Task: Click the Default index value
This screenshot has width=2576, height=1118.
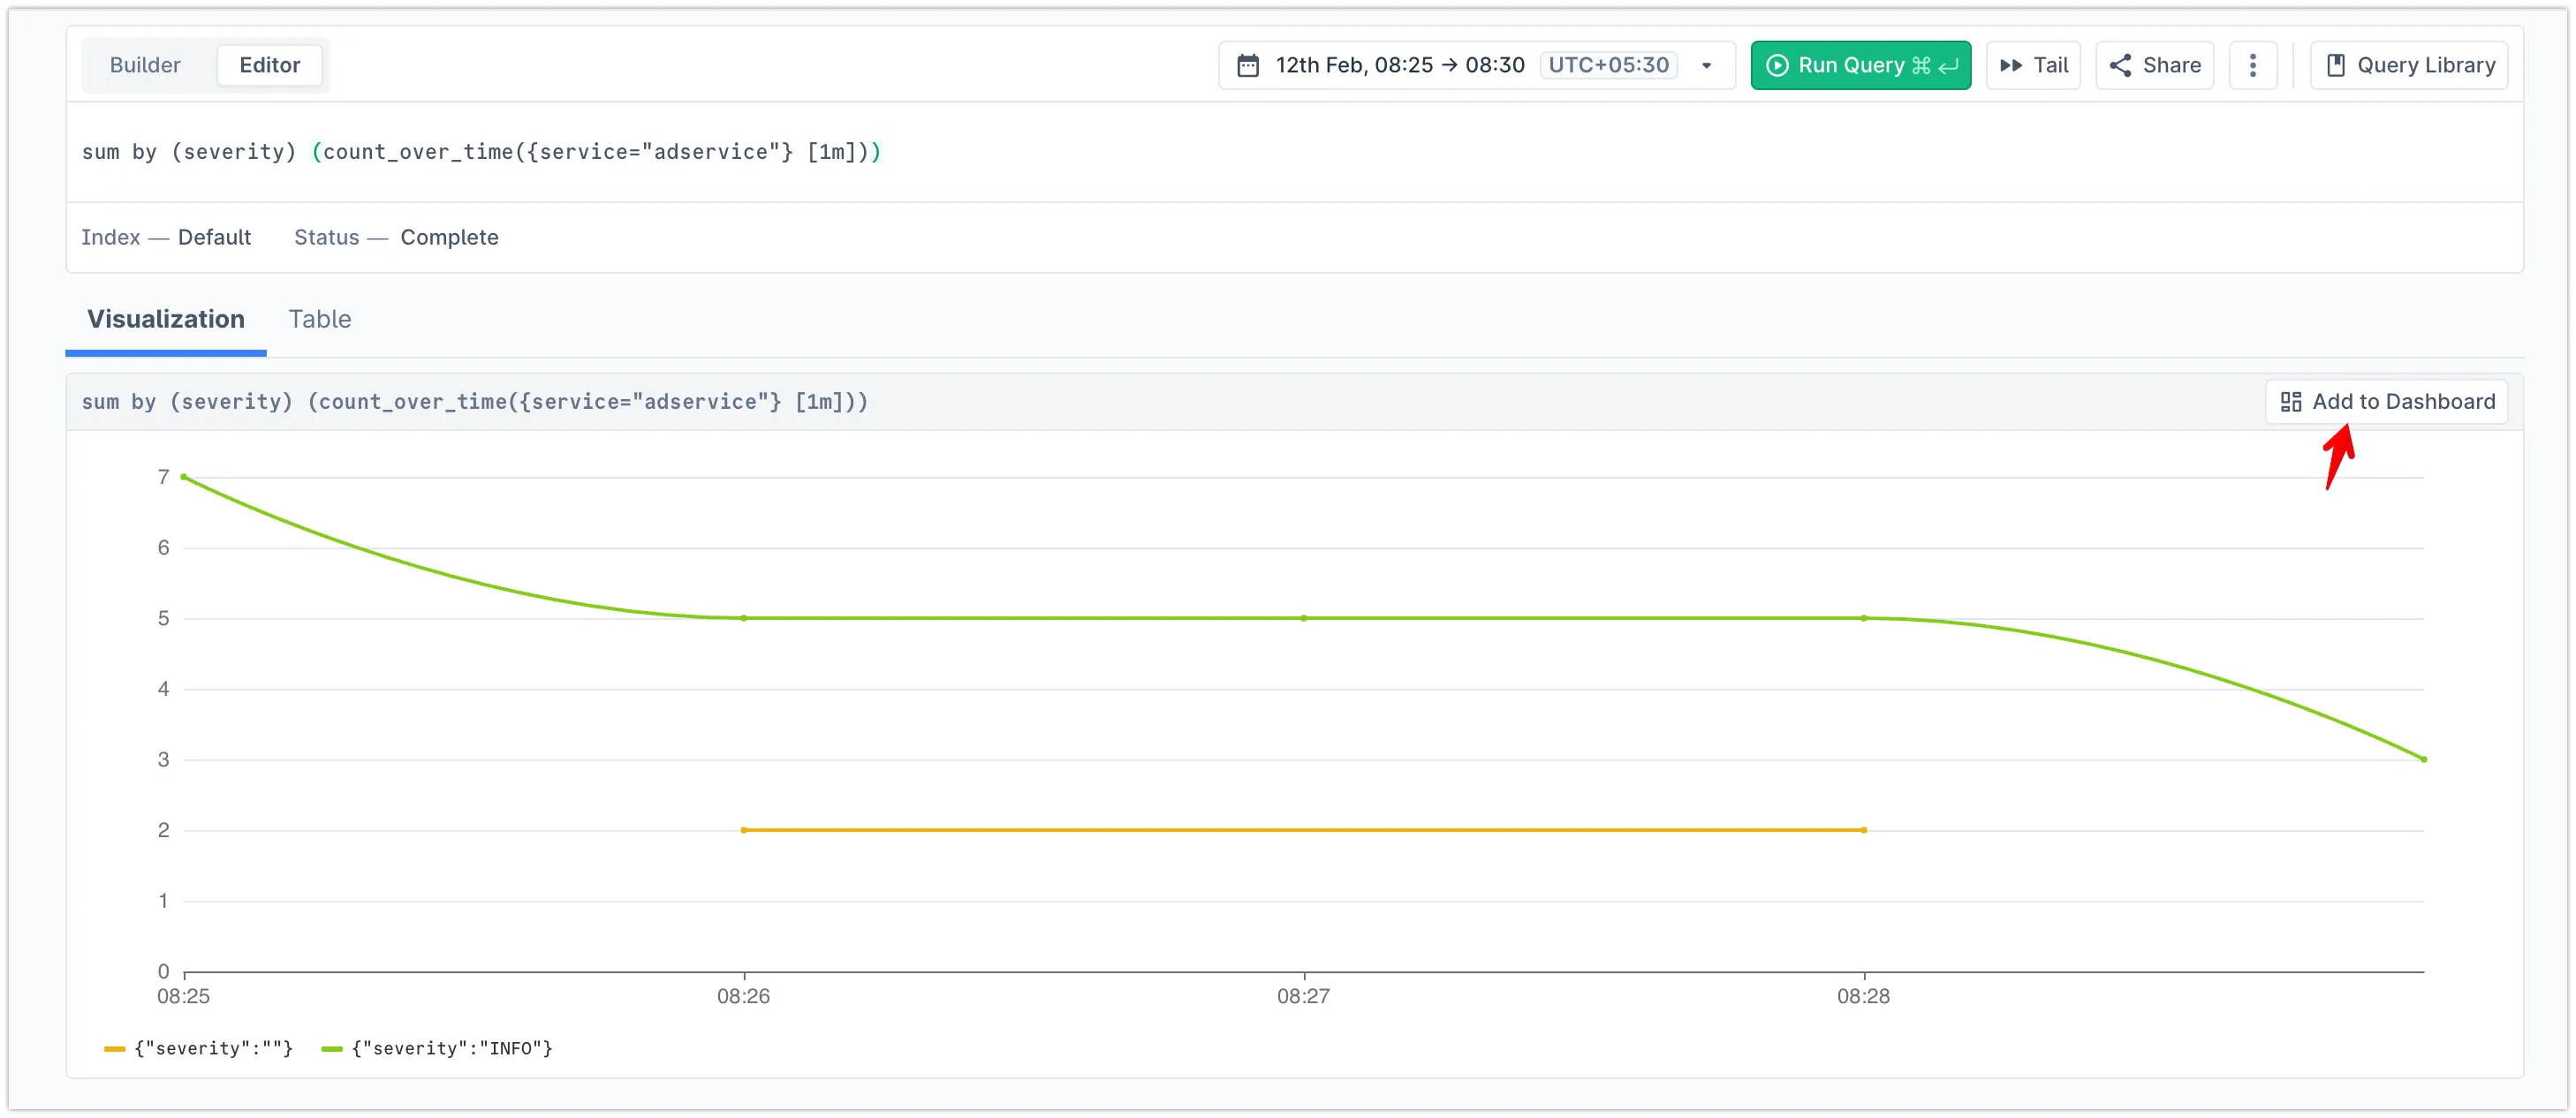Action: [214, 238]
